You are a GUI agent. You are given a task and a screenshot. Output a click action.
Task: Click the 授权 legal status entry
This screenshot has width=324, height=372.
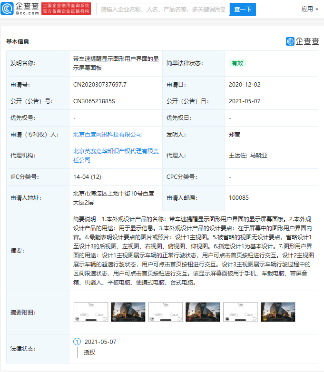[x=89, y=352]
